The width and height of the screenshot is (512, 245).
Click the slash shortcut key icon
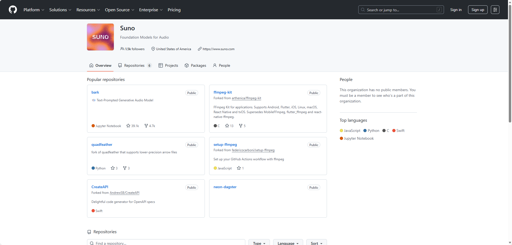tap(439, 10)
